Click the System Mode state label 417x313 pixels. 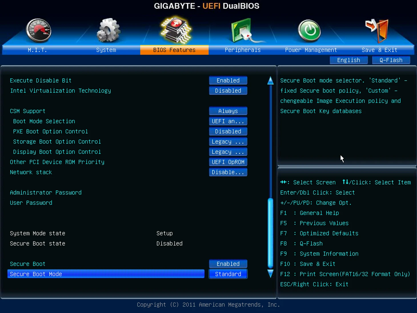(x=37, y=233)
